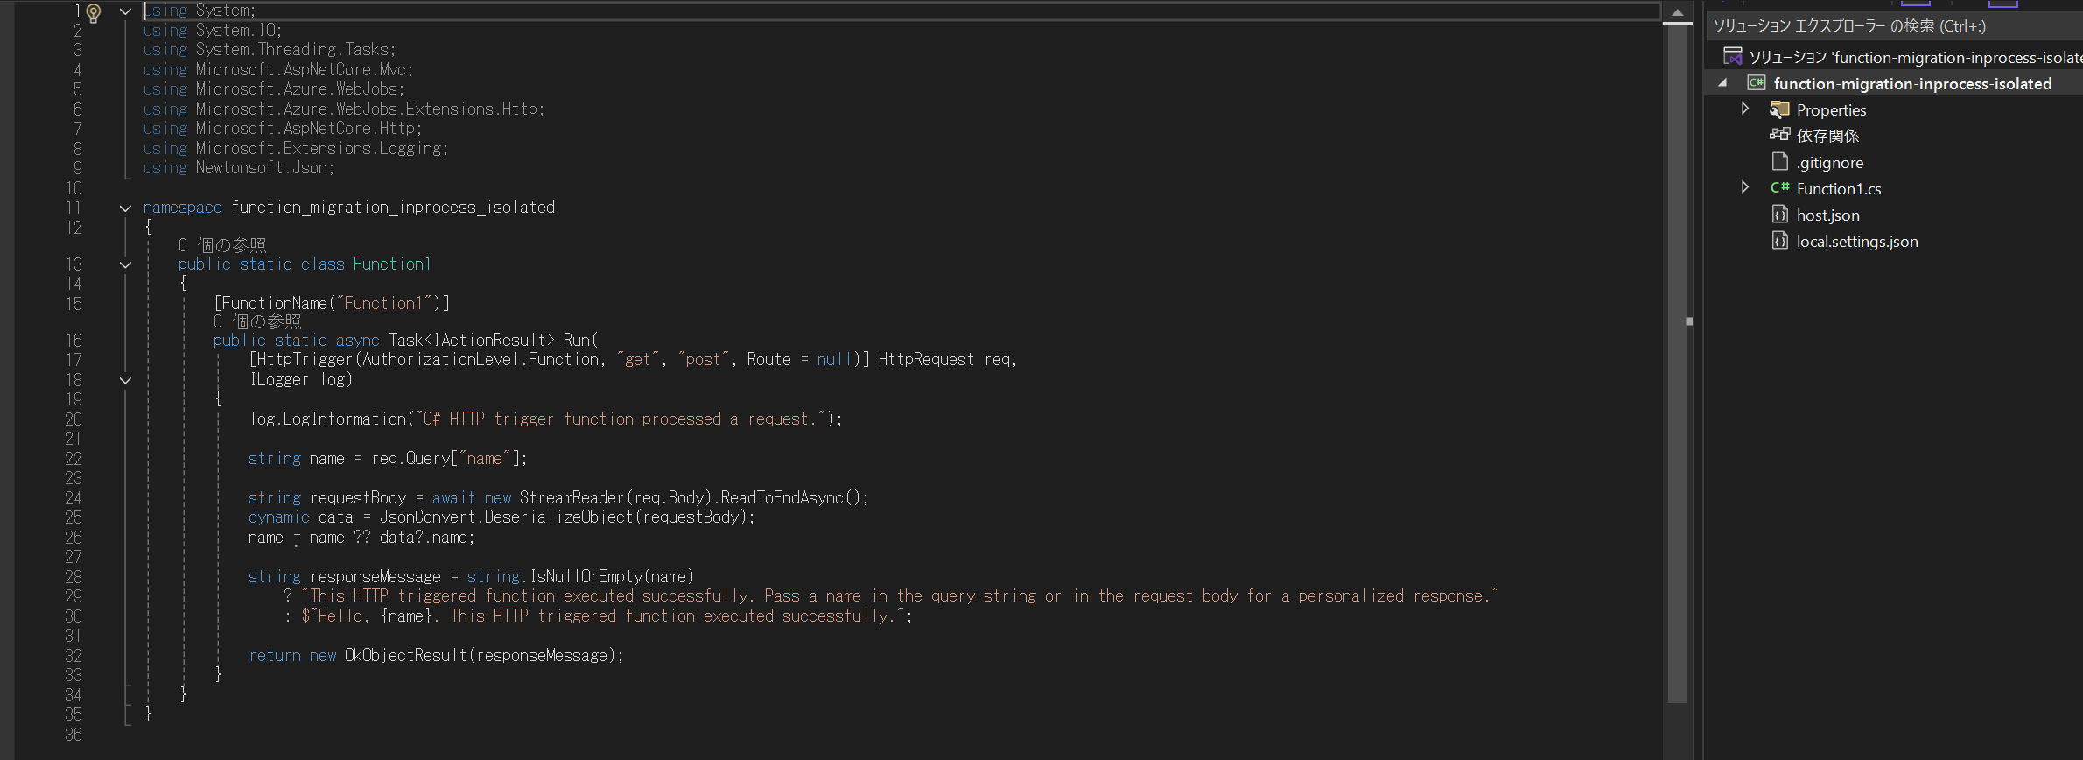
Task: Collapse the namespace block
Action: pos(125,208)
